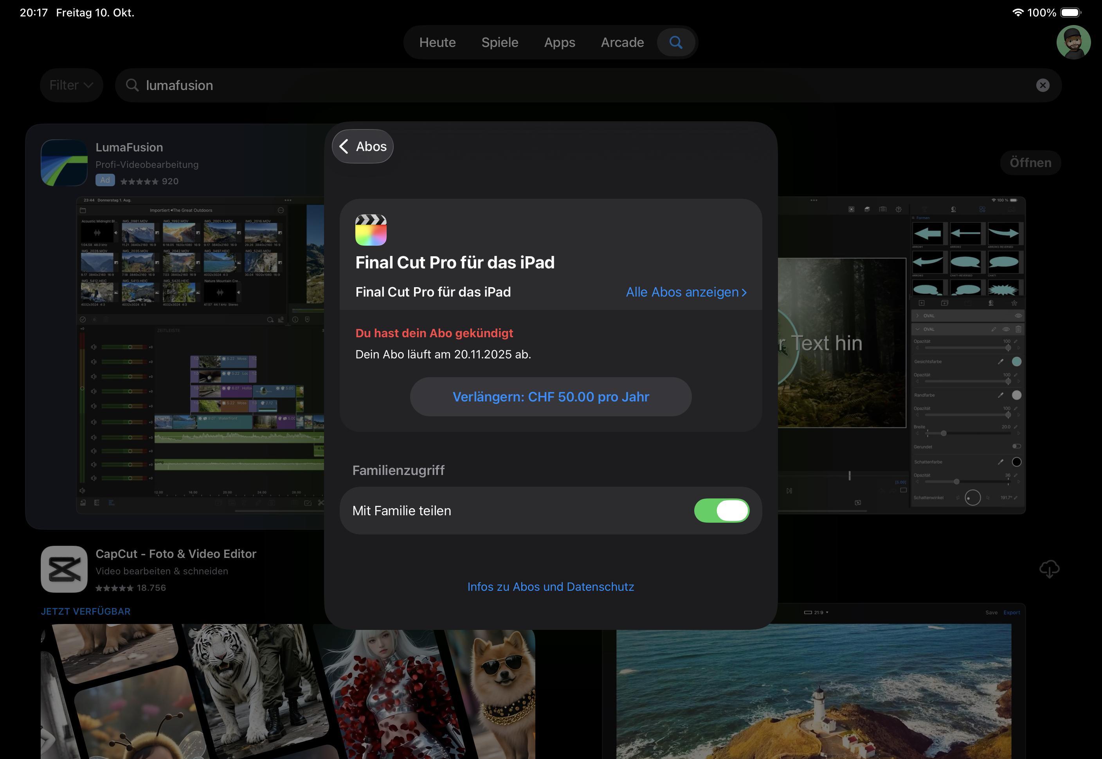Screen dimensions: 1102x759
Task: Tap the LumaFusion app icon
Action: point(64,163)
